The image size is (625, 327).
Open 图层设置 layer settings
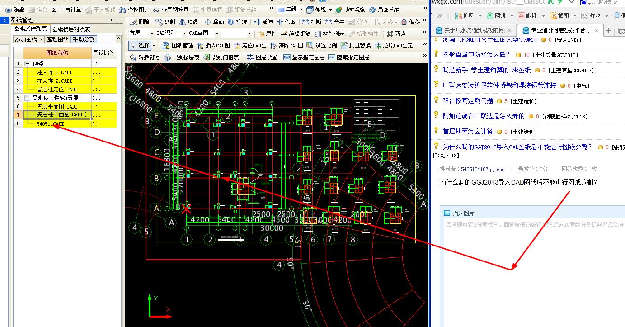coord(262,57)
